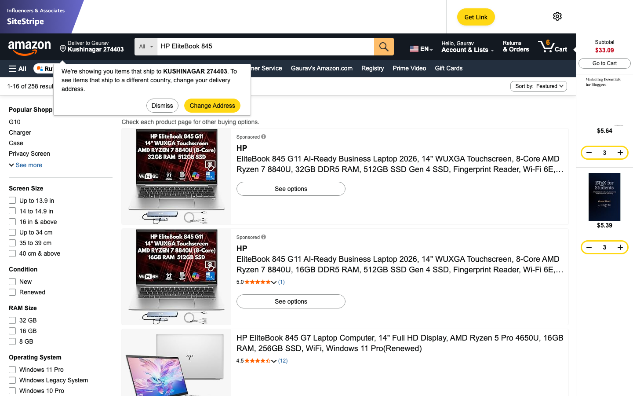This screenshot has height=396, width=633.
Task: Open the SiteStripe settings gear
Action: click(557, 16)
